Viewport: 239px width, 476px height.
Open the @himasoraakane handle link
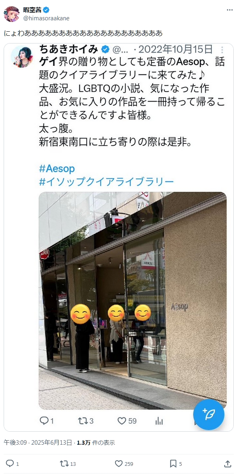46,18
